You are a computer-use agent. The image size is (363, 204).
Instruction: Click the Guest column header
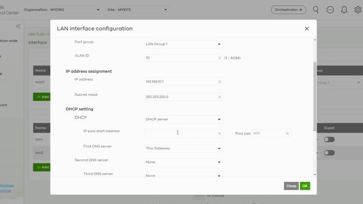[x=329, y=128]
